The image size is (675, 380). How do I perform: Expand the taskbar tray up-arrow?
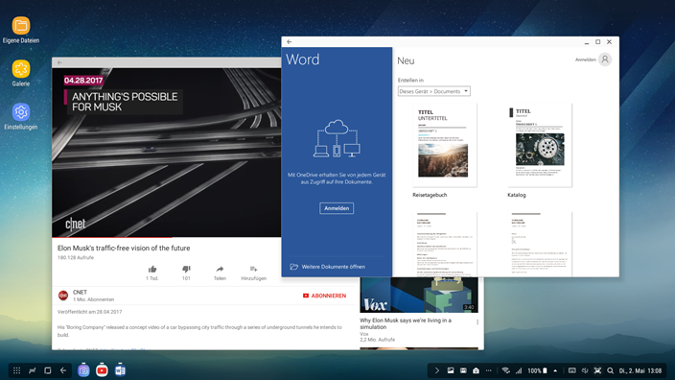[555, 370]
